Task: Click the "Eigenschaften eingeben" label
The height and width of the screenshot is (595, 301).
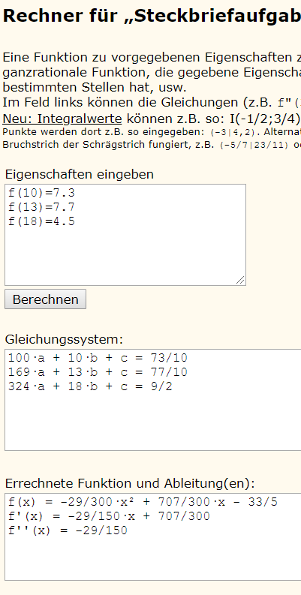Action: tap(80, 175)
